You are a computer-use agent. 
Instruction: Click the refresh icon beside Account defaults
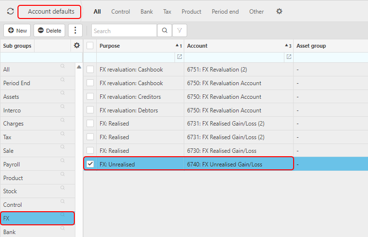pyautogui.click(x=10, y=11)
